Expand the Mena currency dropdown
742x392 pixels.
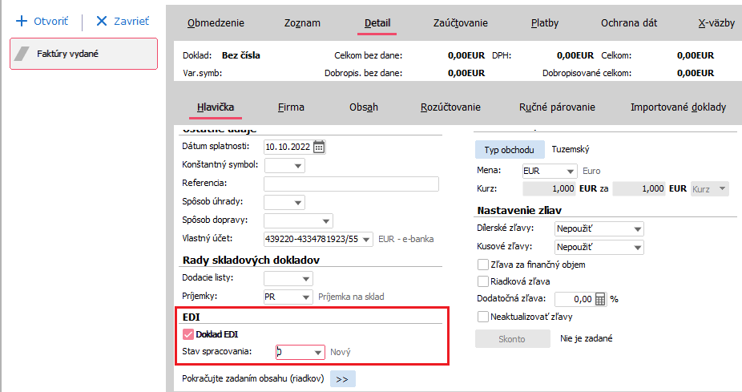click(570, 172)
